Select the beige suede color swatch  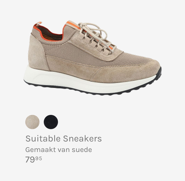[32, 122]
